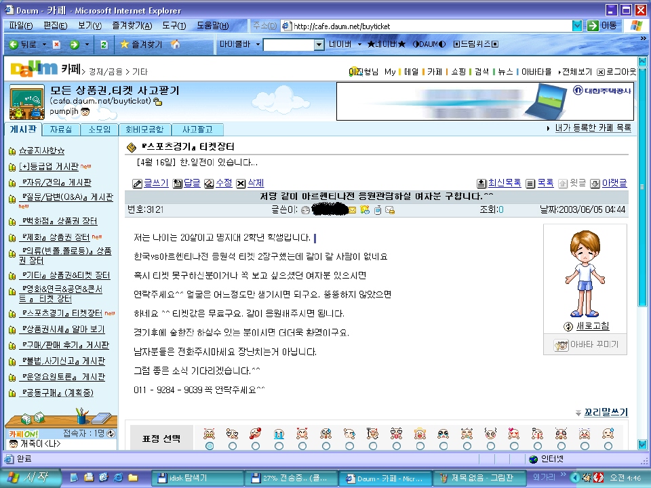Click the browser Back arrow icon
The image size is (651, 488).
pyautogui.click(x=14, y=45)
